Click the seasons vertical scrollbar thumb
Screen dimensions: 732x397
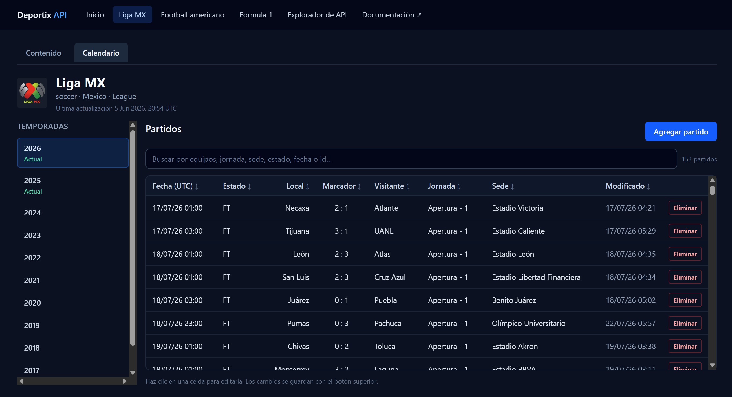tap(133, 238)
